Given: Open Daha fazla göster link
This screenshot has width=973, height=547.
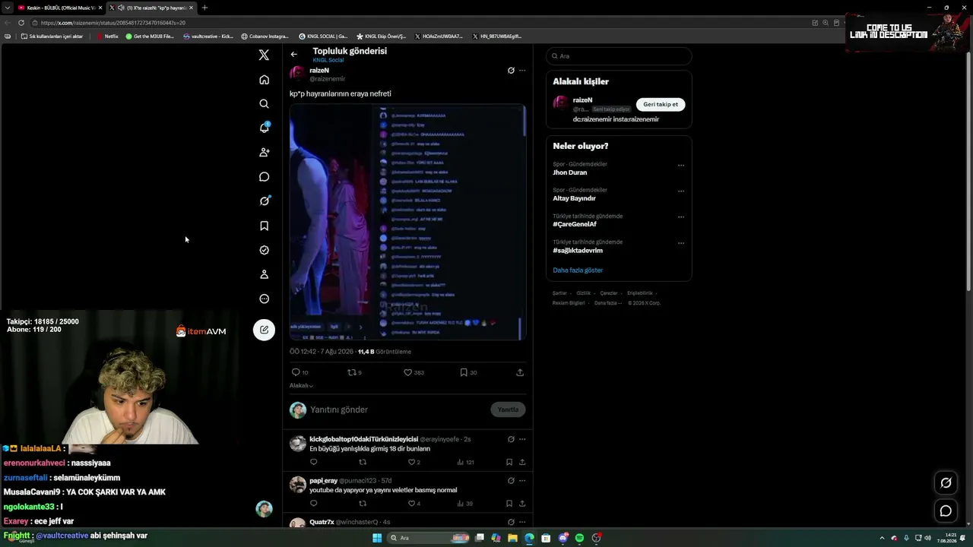Looking at the screenshot, I should (578, 270).
